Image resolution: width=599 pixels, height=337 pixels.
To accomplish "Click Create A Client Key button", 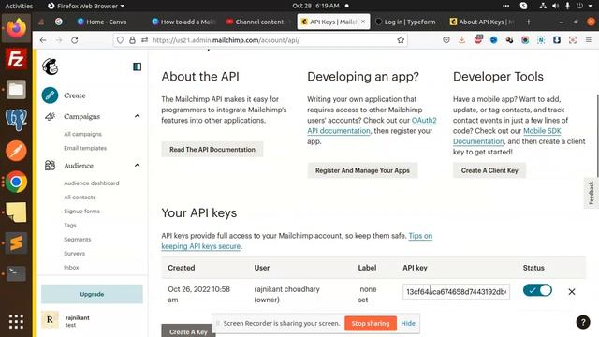I will 489,170.
